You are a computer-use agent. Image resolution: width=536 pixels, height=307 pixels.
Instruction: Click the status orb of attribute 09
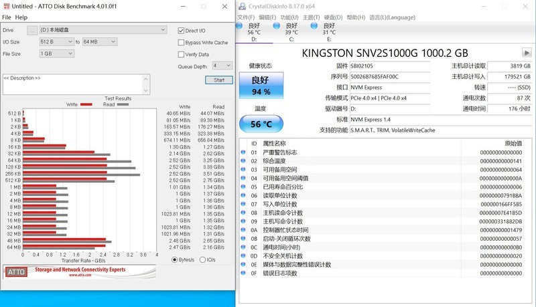(x=243, y=221)
